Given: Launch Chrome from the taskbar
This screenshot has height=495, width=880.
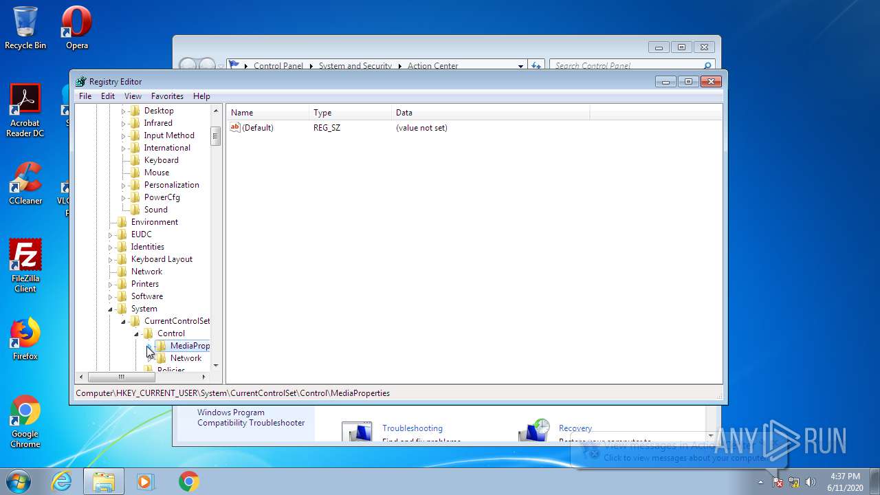Looking at the screenshot, I should click(188, 481).
